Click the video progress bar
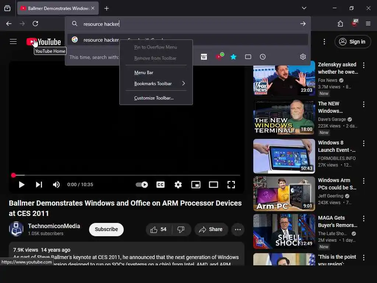 pyautogui.click(x=127, y=175)
